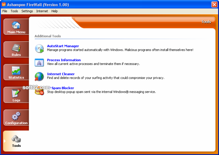Click the Main Menu label in the sidebar
Screen dimensions: 219x155
click(16, 32)
